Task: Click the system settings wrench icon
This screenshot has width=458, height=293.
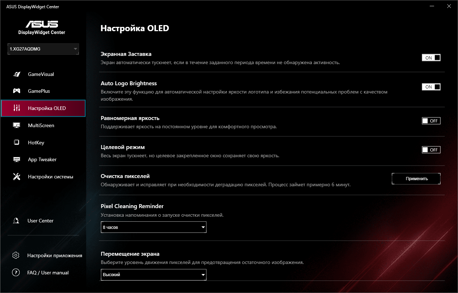Action: [x=16, y=177]
